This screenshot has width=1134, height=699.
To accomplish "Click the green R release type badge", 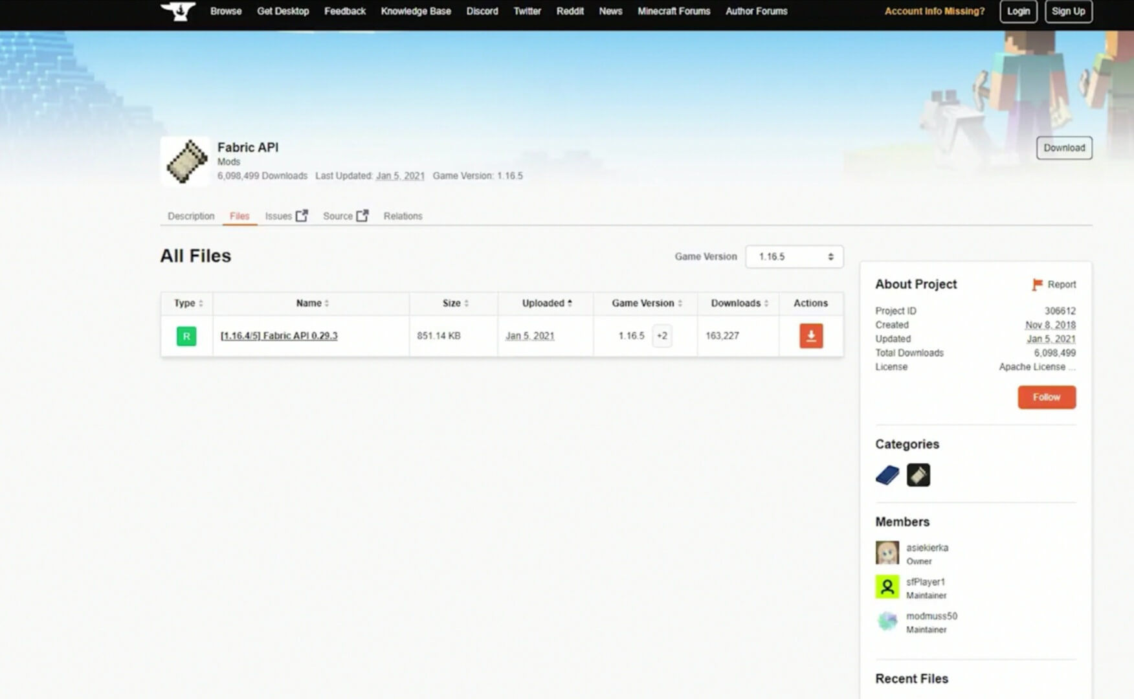I will point(186,336).
